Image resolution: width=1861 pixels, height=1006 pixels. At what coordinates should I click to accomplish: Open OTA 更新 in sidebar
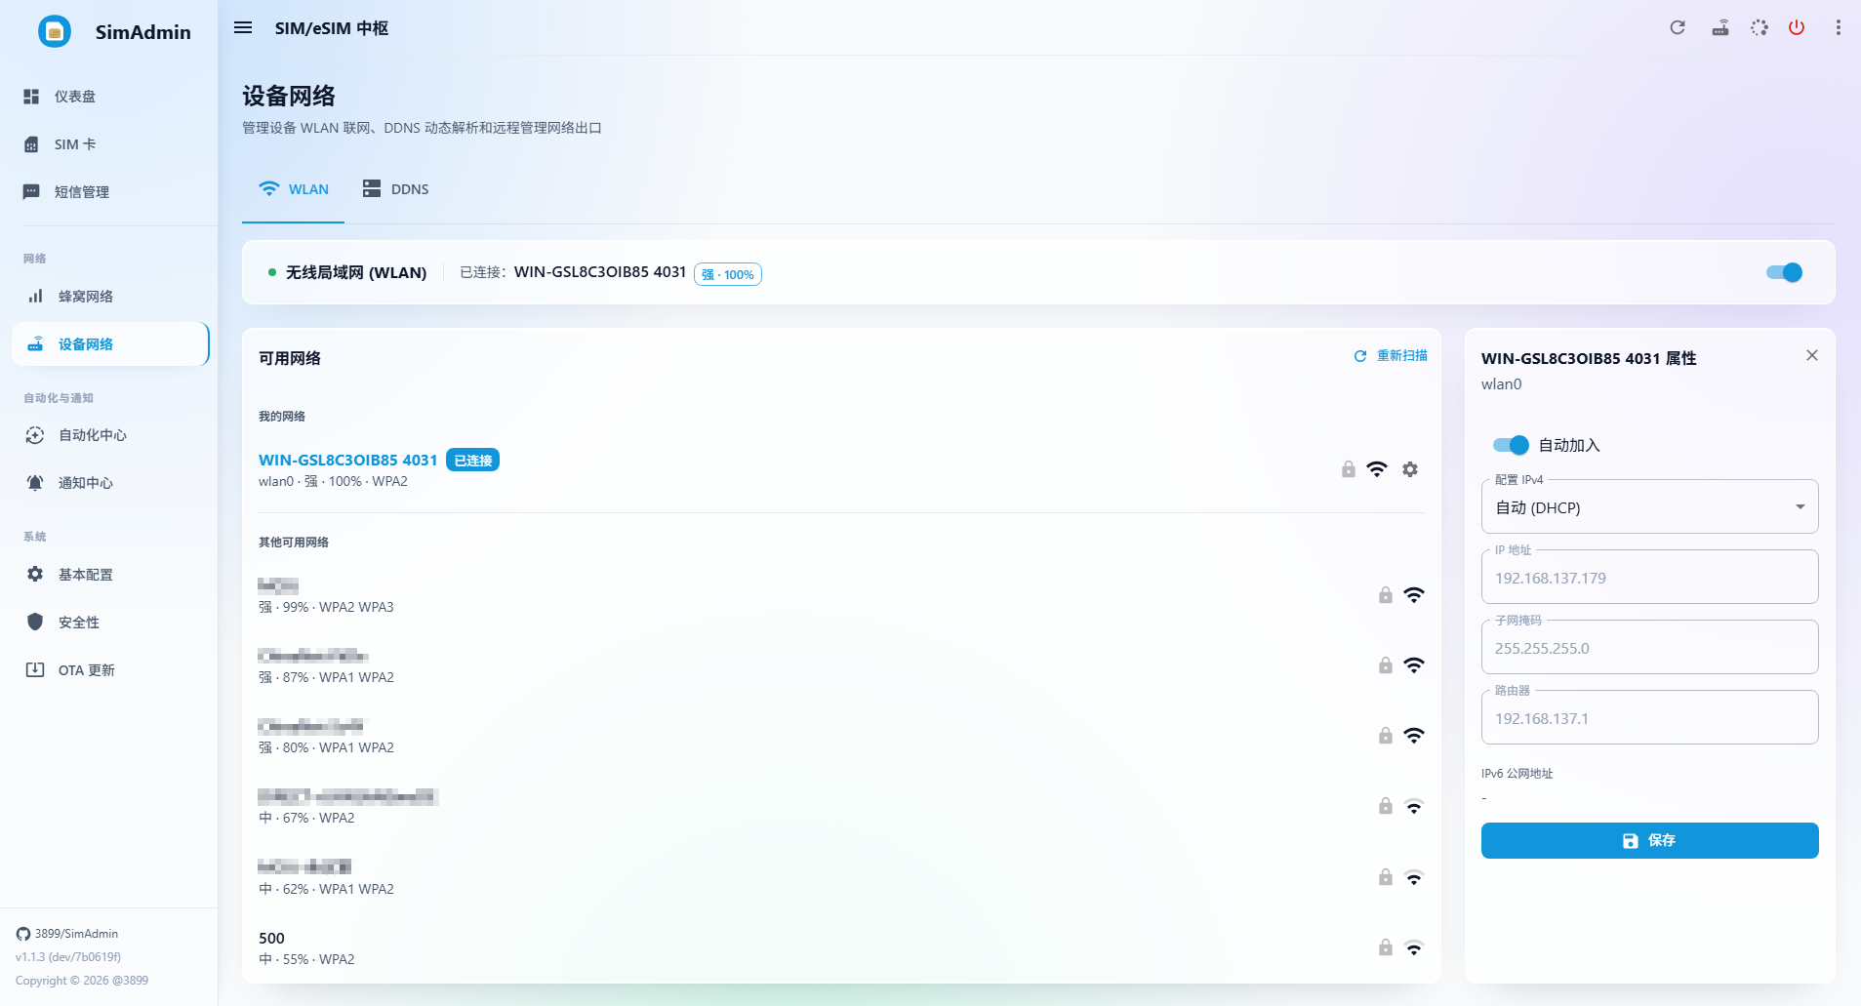pos(110,670)
